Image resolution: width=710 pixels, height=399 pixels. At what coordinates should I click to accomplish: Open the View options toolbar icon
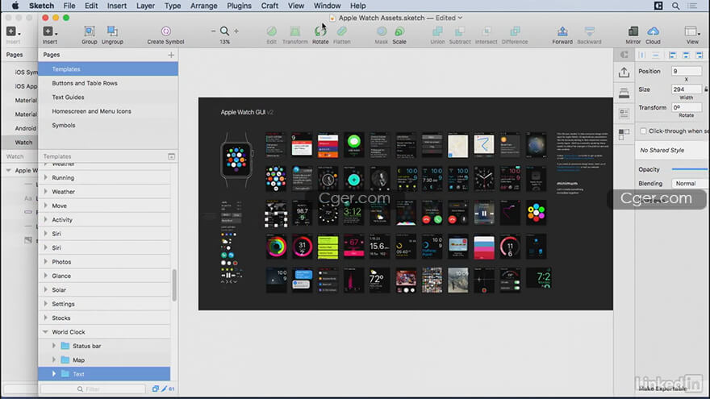692,35
